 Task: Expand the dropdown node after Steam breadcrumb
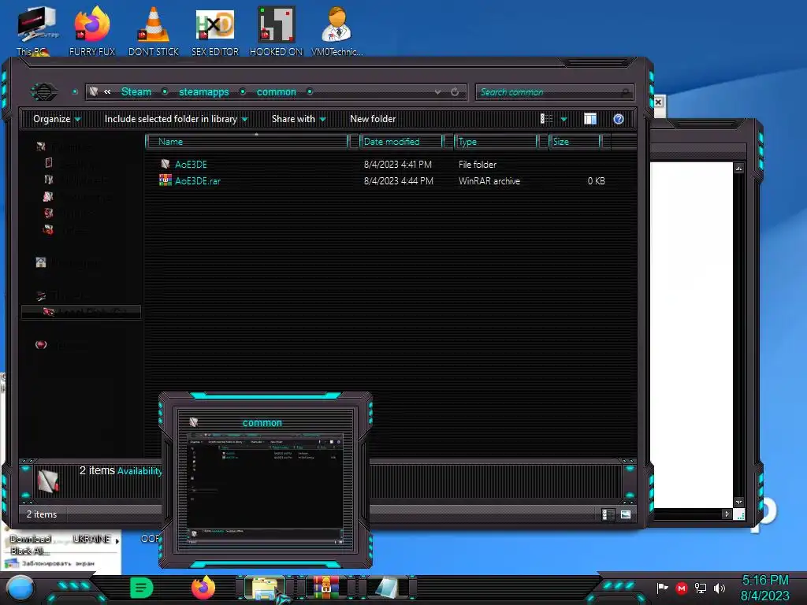tap(165, 91)
